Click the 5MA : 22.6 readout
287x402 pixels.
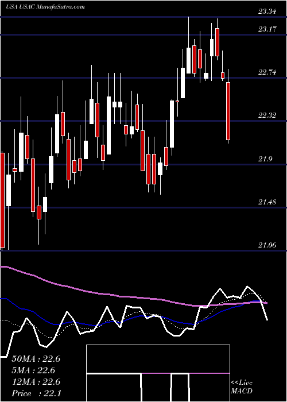coord(33,370)
